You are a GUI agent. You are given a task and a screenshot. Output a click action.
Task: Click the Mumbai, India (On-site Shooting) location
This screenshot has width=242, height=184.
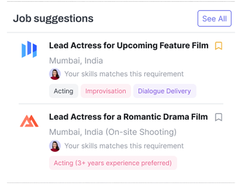113,132
